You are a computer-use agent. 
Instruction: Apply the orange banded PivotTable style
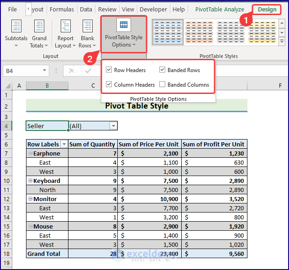pyautogui.click(x=199, y=32)
